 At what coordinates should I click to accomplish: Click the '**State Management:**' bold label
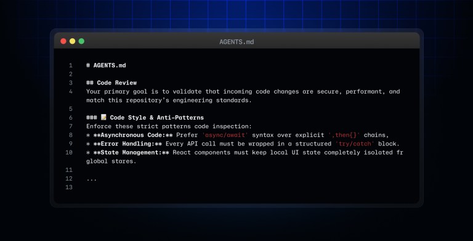pos(131,152)
